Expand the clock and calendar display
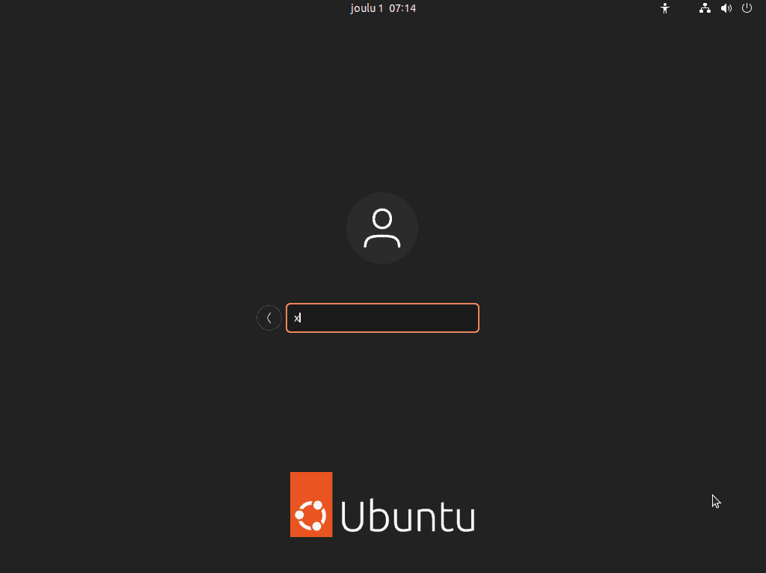The image size is (766, 573). point(383,8)
